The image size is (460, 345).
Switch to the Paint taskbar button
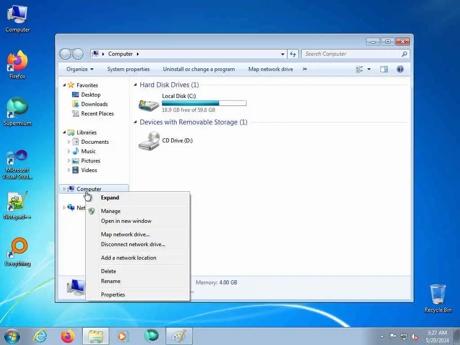point(179,336)
